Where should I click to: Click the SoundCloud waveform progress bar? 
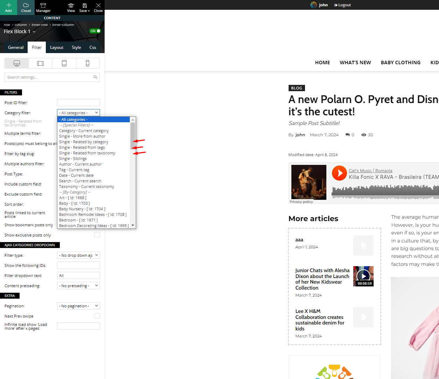click(385, 192)
